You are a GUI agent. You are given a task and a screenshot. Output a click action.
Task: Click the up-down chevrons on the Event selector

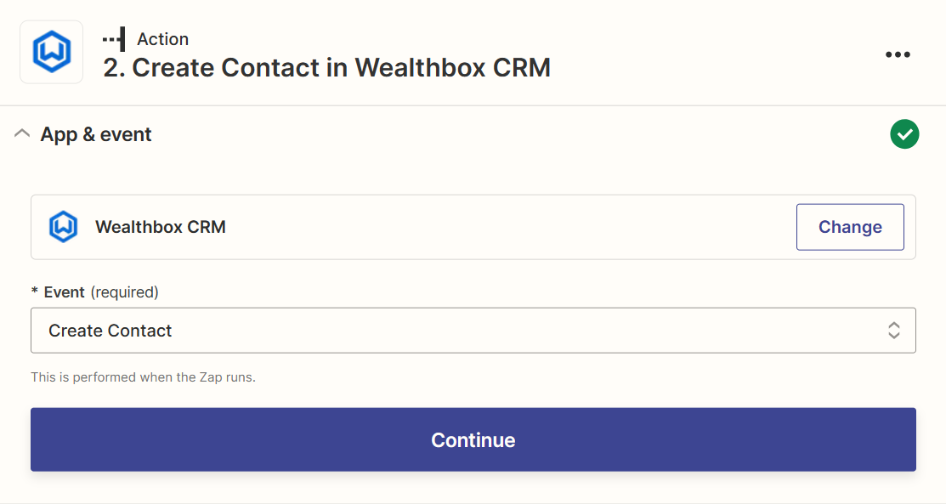893,331
